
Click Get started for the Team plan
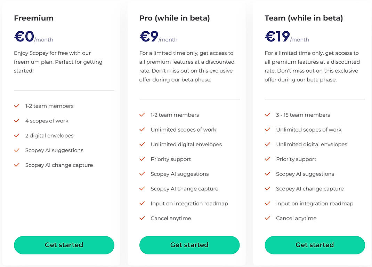pos(315,245)
